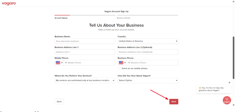This screenshot has height=112, width=238.
Task: Click the Business Phone US flag icon
Action: coord(121,63)
